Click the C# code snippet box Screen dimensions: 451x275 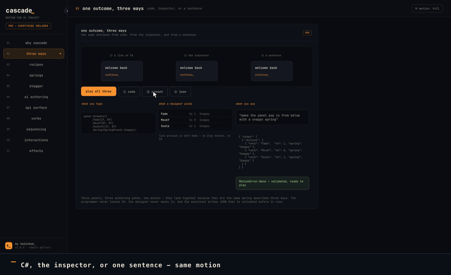(x=118, y=123)
